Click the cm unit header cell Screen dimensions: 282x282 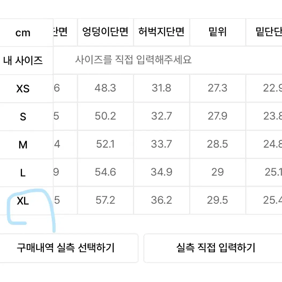pyautogui.click(x=23, y=32)
